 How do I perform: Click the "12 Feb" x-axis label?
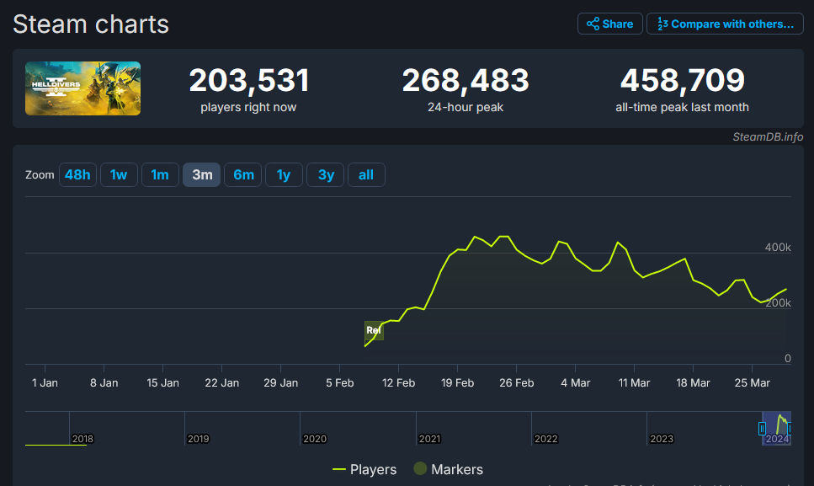click(399, 382)
